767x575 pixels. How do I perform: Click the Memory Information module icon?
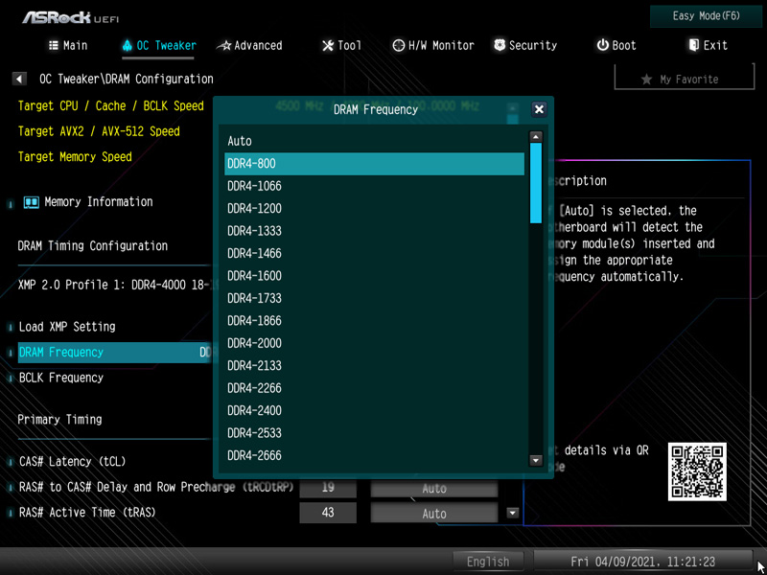(32, 202)
